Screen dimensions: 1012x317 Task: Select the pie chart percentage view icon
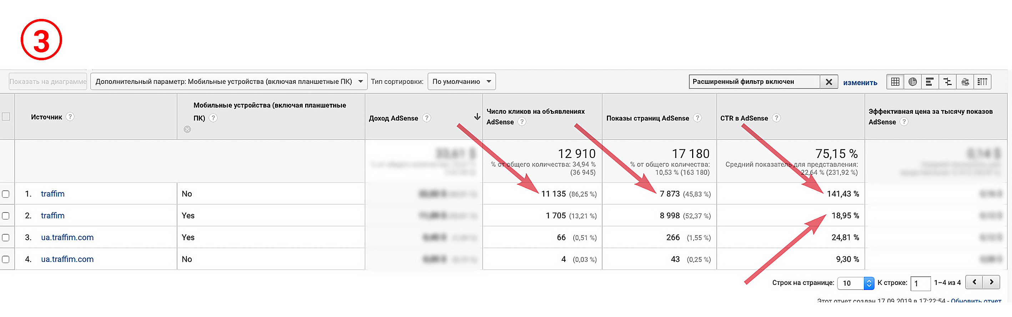point(913,82)
